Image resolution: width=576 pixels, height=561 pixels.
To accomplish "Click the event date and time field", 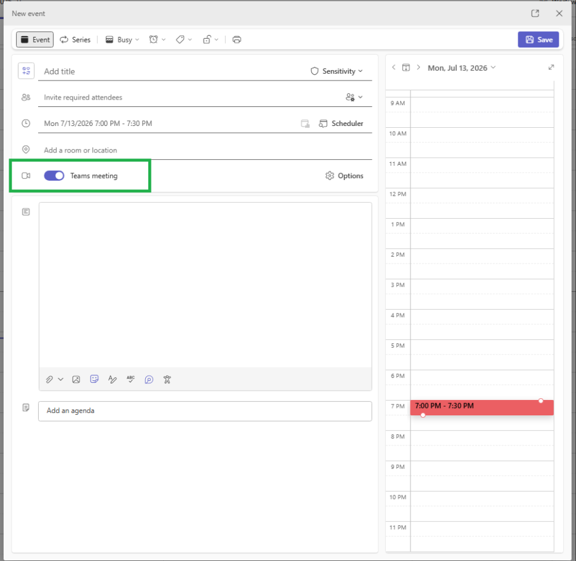I will (169, 124).
